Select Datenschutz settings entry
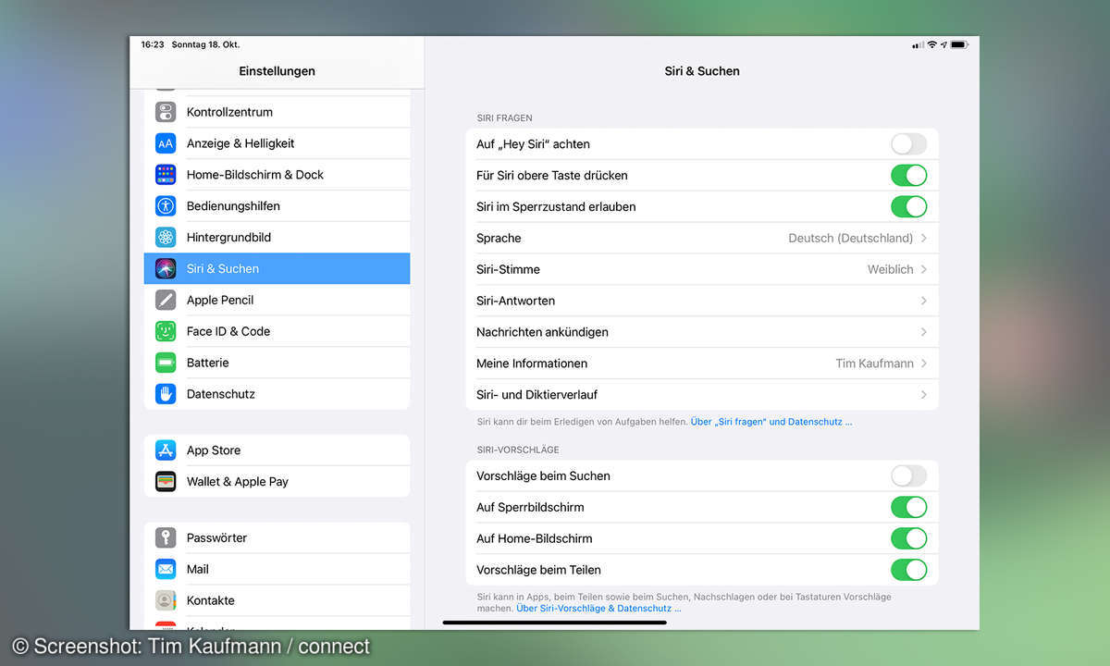Viewport: 1110px width, 666px height. (277, 394)
